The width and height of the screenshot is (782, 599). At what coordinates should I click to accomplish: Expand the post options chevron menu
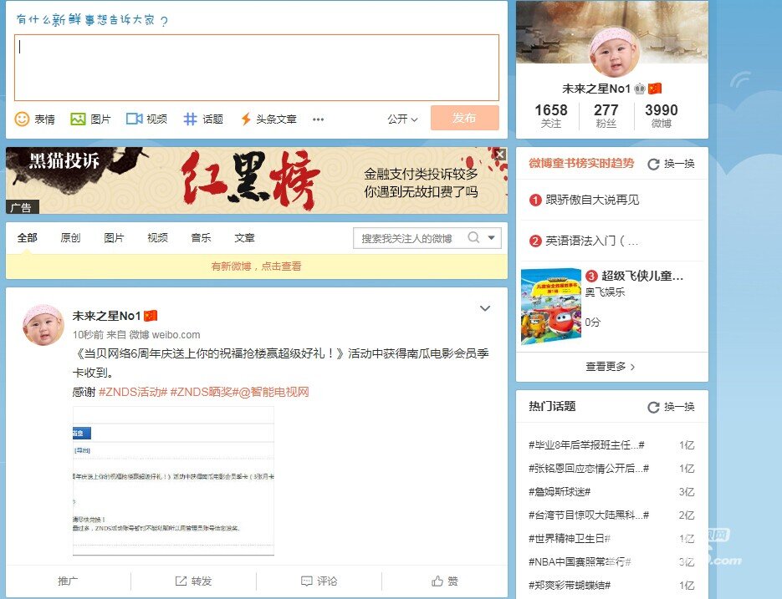[x=485, y=308]
